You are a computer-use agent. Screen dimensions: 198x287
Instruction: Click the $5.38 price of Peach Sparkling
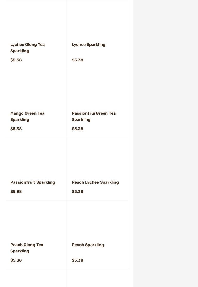tap(77, 260)
